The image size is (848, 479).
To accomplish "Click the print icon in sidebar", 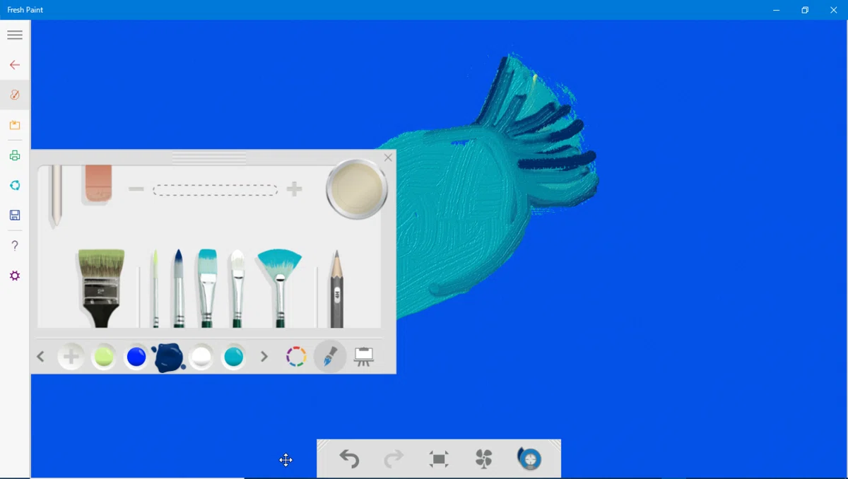I will [x=15, y=155].
